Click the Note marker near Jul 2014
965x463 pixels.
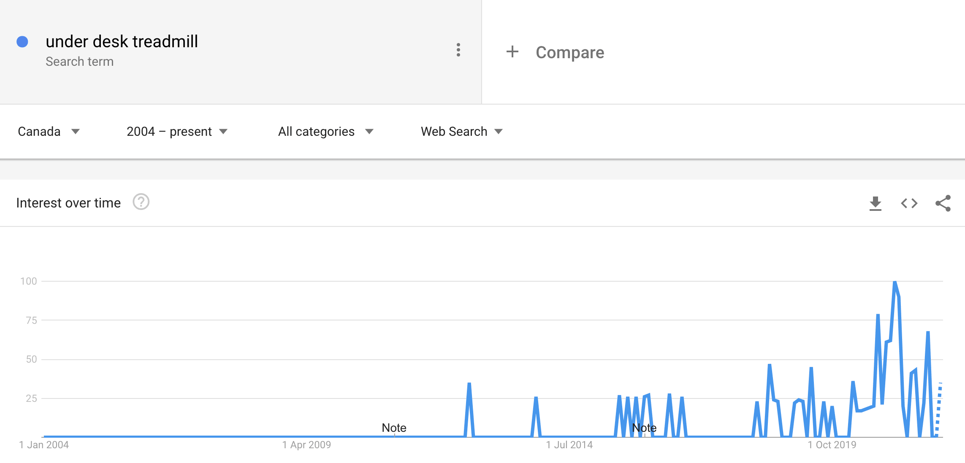[644, 428]
